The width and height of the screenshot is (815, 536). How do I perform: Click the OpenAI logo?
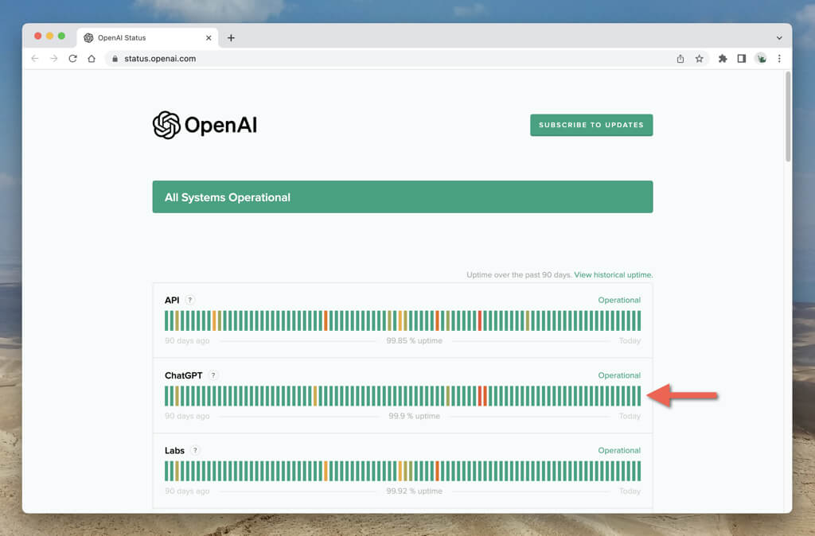coord(205,125)
